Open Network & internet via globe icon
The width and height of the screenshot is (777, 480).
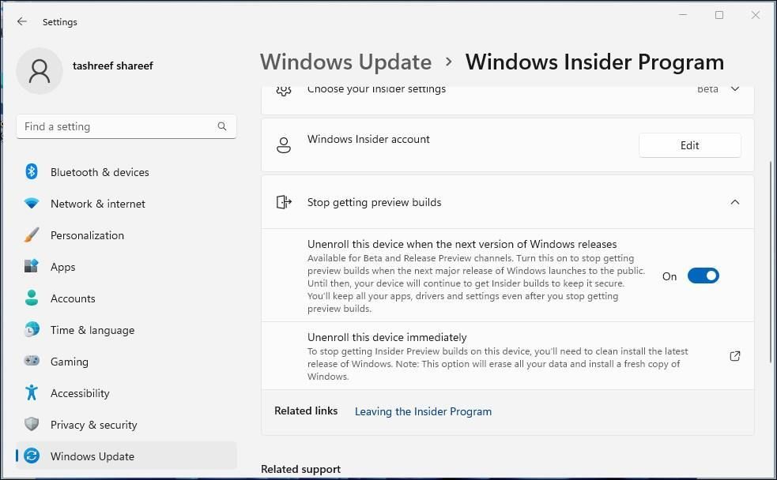pos(32,204)
